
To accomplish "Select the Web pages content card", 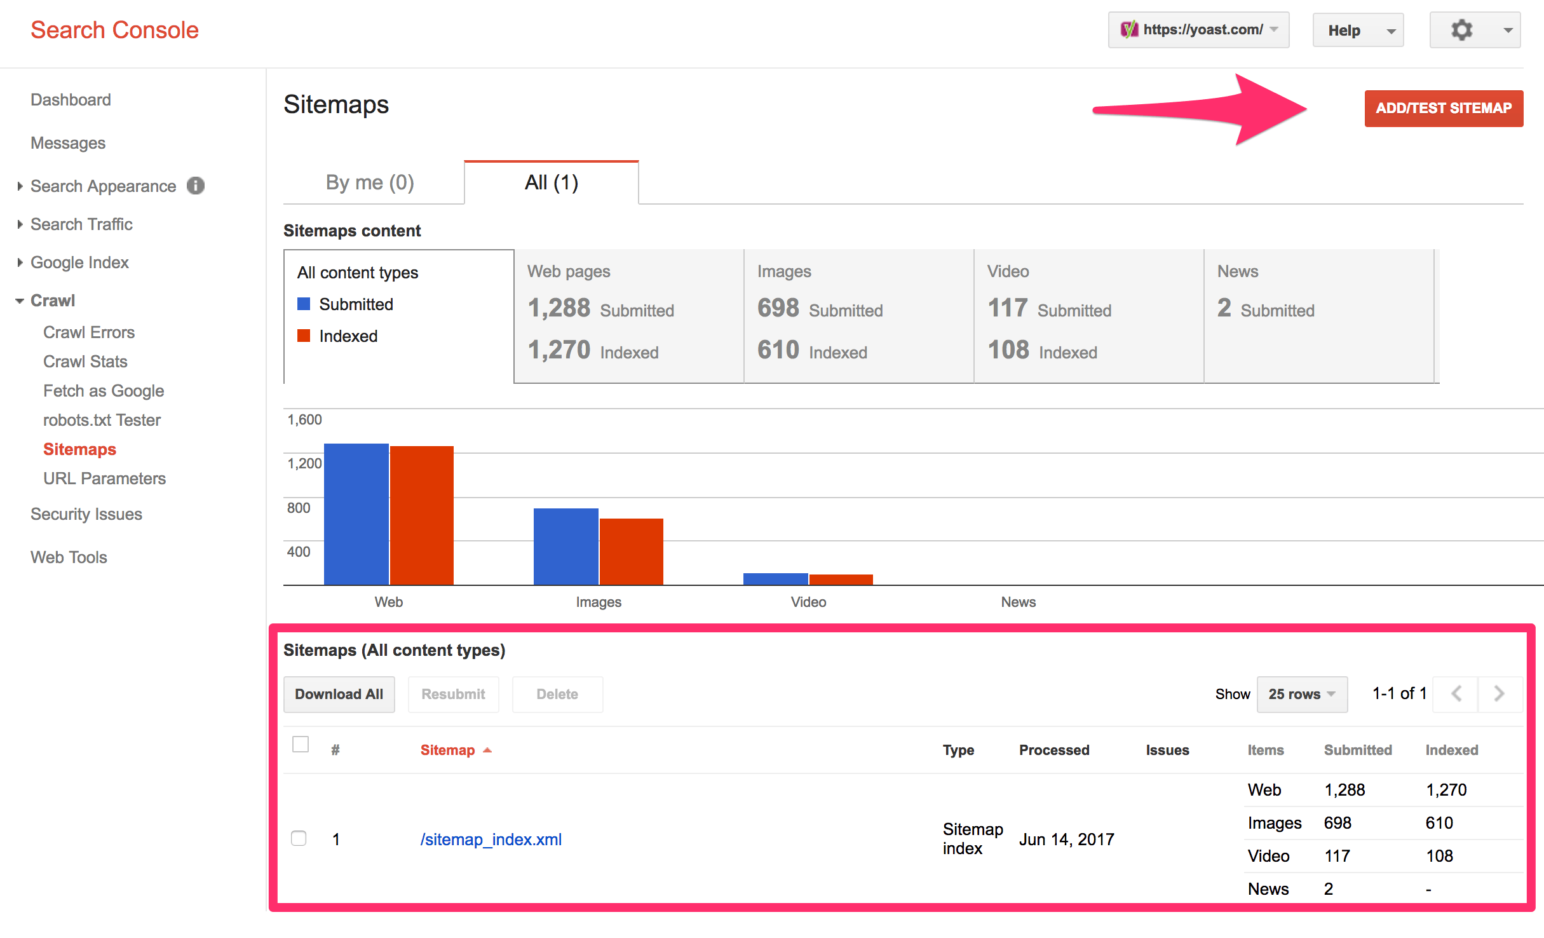I will [x=628, y=316].
